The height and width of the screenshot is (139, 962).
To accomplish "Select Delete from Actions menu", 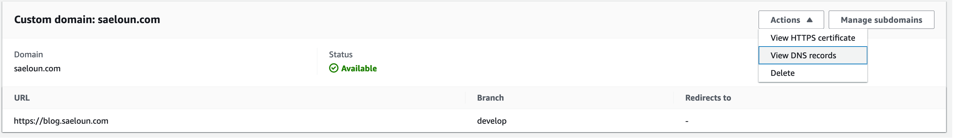I will pyautogui.click(x=782, y=73).
